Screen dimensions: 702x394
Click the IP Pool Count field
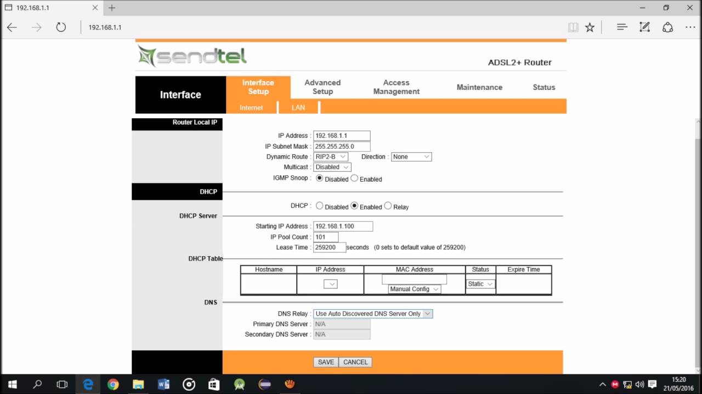pyautogui.click(x=326, y=237)
